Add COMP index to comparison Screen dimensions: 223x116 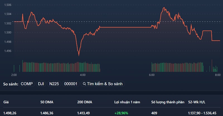27,84
